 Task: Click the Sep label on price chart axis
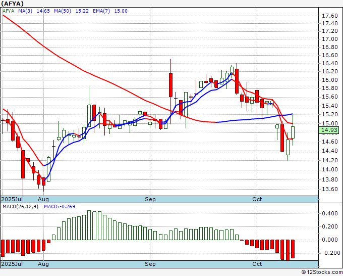[150, 199]
